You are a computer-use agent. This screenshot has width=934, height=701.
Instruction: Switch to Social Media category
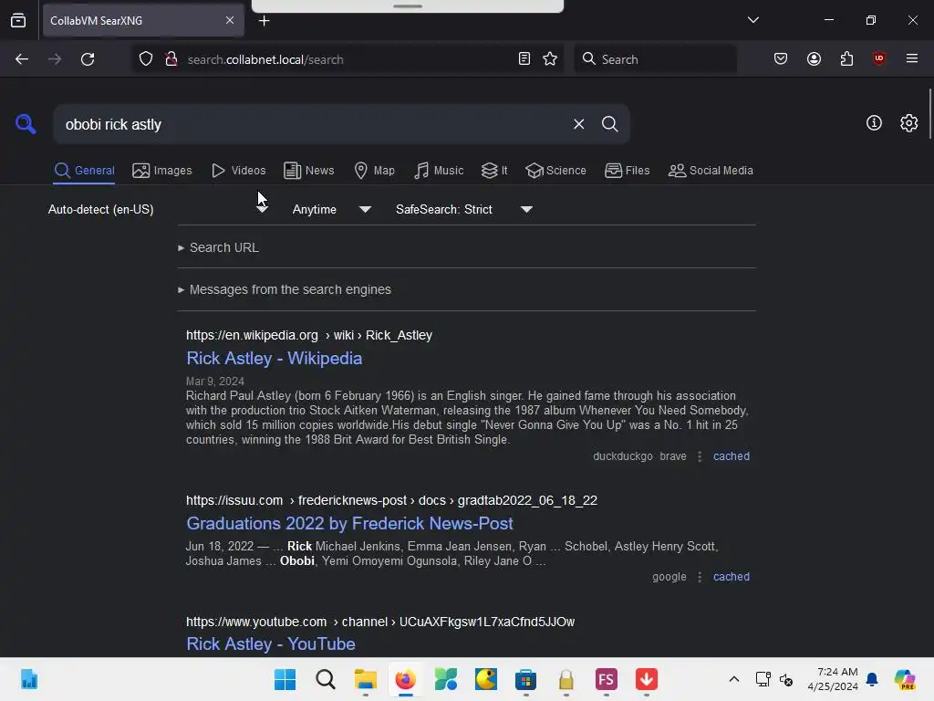(711, 171)
